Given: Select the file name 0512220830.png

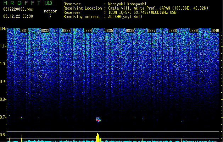Looking at the screenshot, I should coord(18,9).
